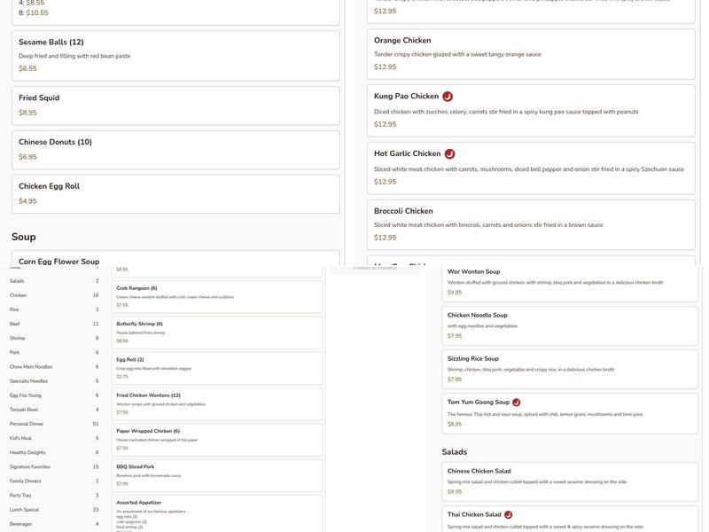Jump to the Signature Favorites category

coord(30,467)
